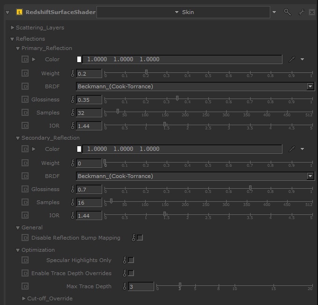Open the search magnifier icon in header
Image resolution: width=318 pixels, height=305 pixels.
(287, 12)
